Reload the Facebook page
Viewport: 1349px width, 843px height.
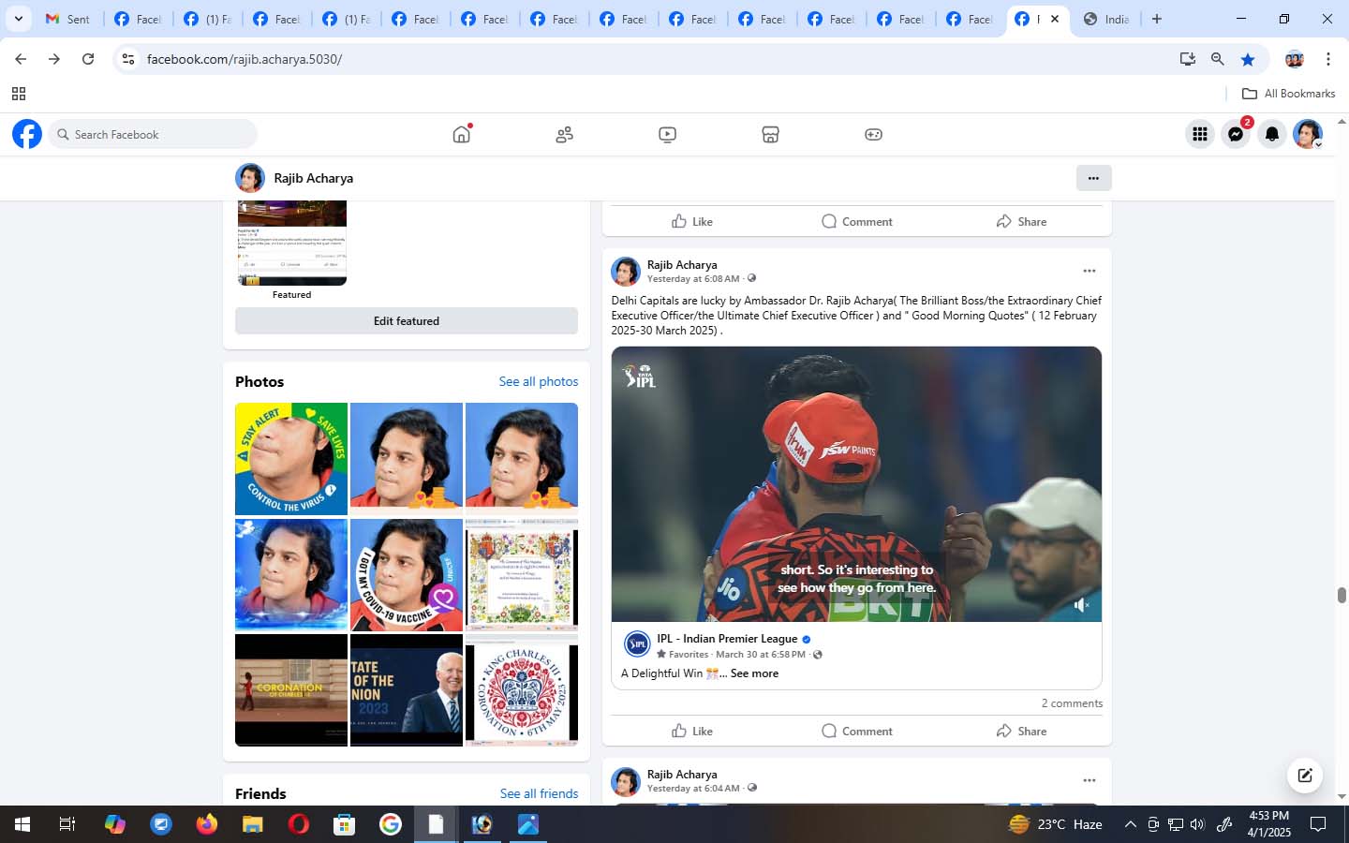click(x=88, y=59)
